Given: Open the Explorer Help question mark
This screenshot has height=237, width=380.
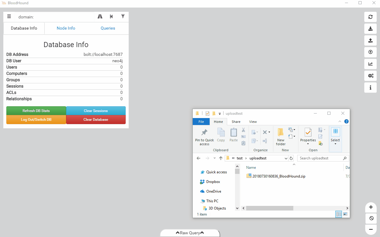Looking at the screenshot, I should tap(346, 121).
